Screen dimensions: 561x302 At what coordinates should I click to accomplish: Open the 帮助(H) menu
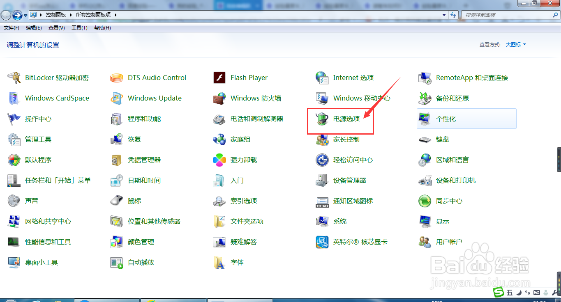coord(102,28)
